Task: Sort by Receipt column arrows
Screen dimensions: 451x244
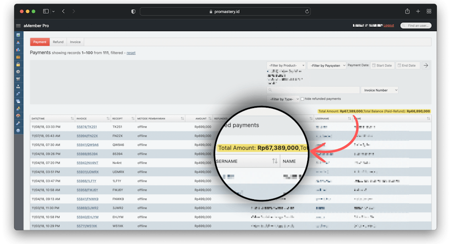Action: 133,119
